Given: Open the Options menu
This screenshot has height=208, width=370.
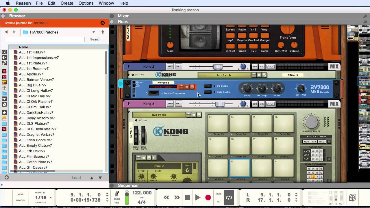Looking at the screenshot, I should click(86, 3).
